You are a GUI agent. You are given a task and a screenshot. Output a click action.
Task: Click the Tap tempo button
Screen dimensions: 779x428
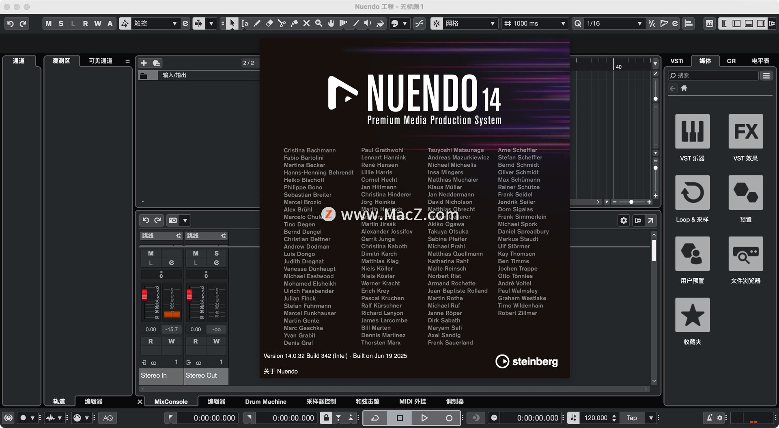point(632,418)
